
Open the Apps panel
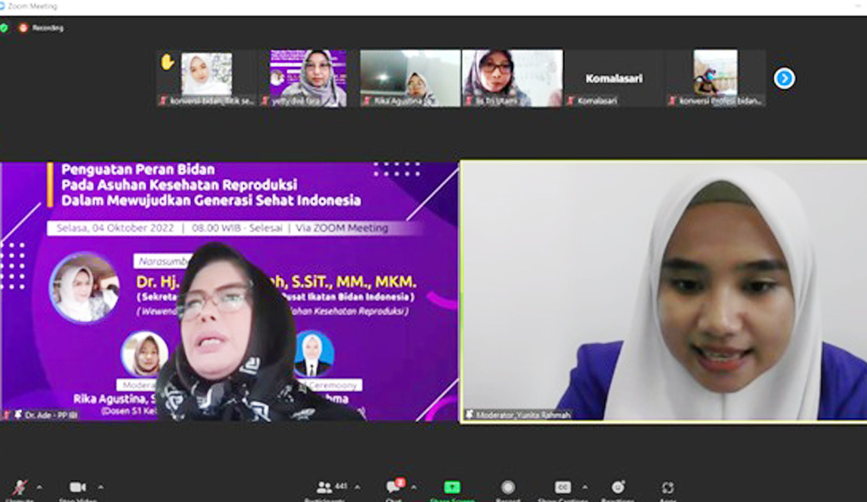667,488
